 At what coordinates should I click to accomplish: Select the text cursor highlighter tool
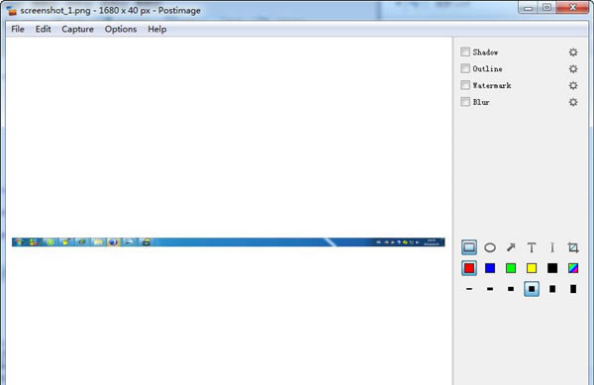coord(552,247)
